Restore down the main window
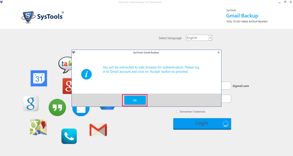 coord(285,2)
